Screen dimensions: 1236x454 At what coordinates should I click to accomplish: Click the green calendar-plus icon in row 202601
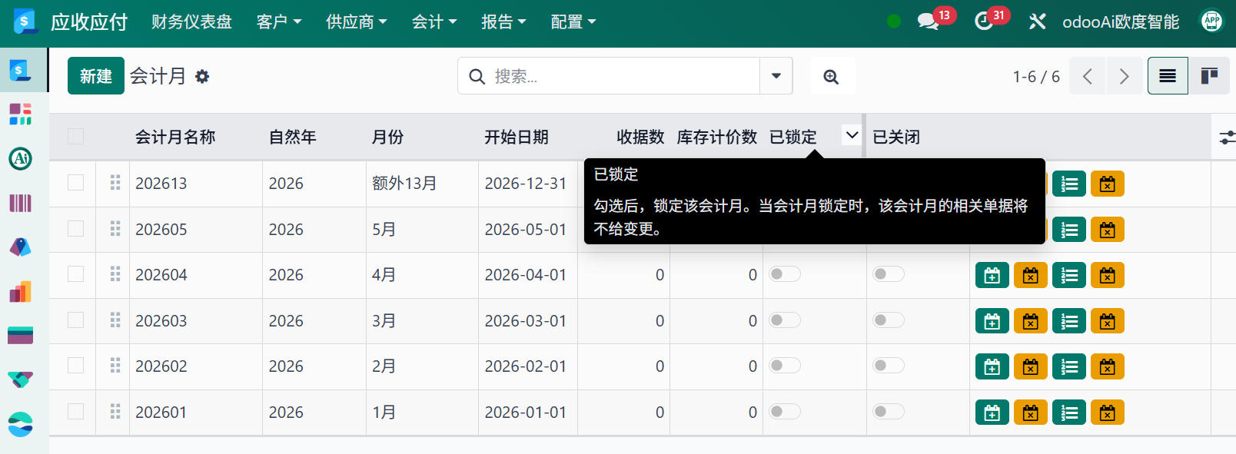point(992,413)
